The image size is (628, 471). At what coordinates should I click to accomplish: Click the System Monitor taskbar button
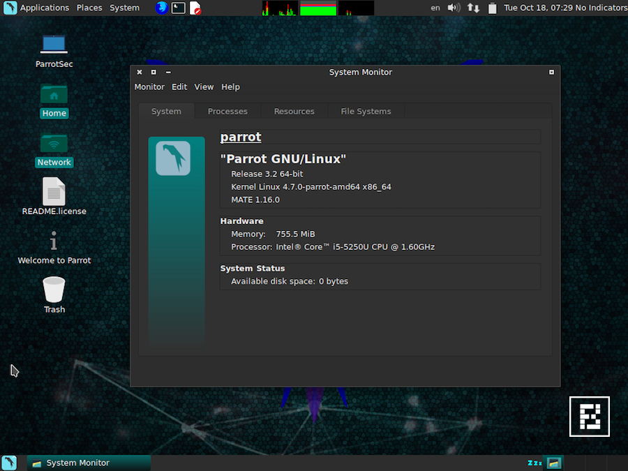[x=89, y=463]
